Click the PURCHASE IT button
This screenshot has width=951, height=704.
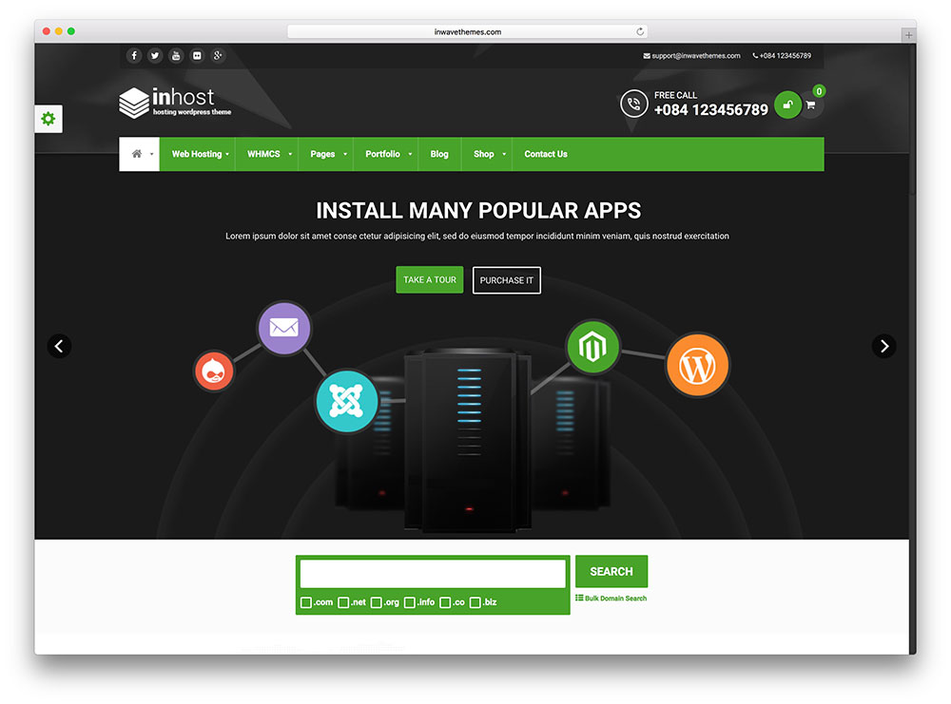coord(507,280)
